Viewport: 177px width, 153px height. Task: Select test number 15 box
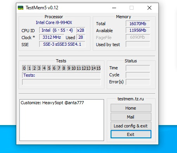click(99, 68)
